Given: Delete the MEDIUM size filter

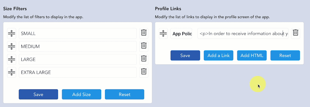Looking at the screenshot, I should [144, 46].
